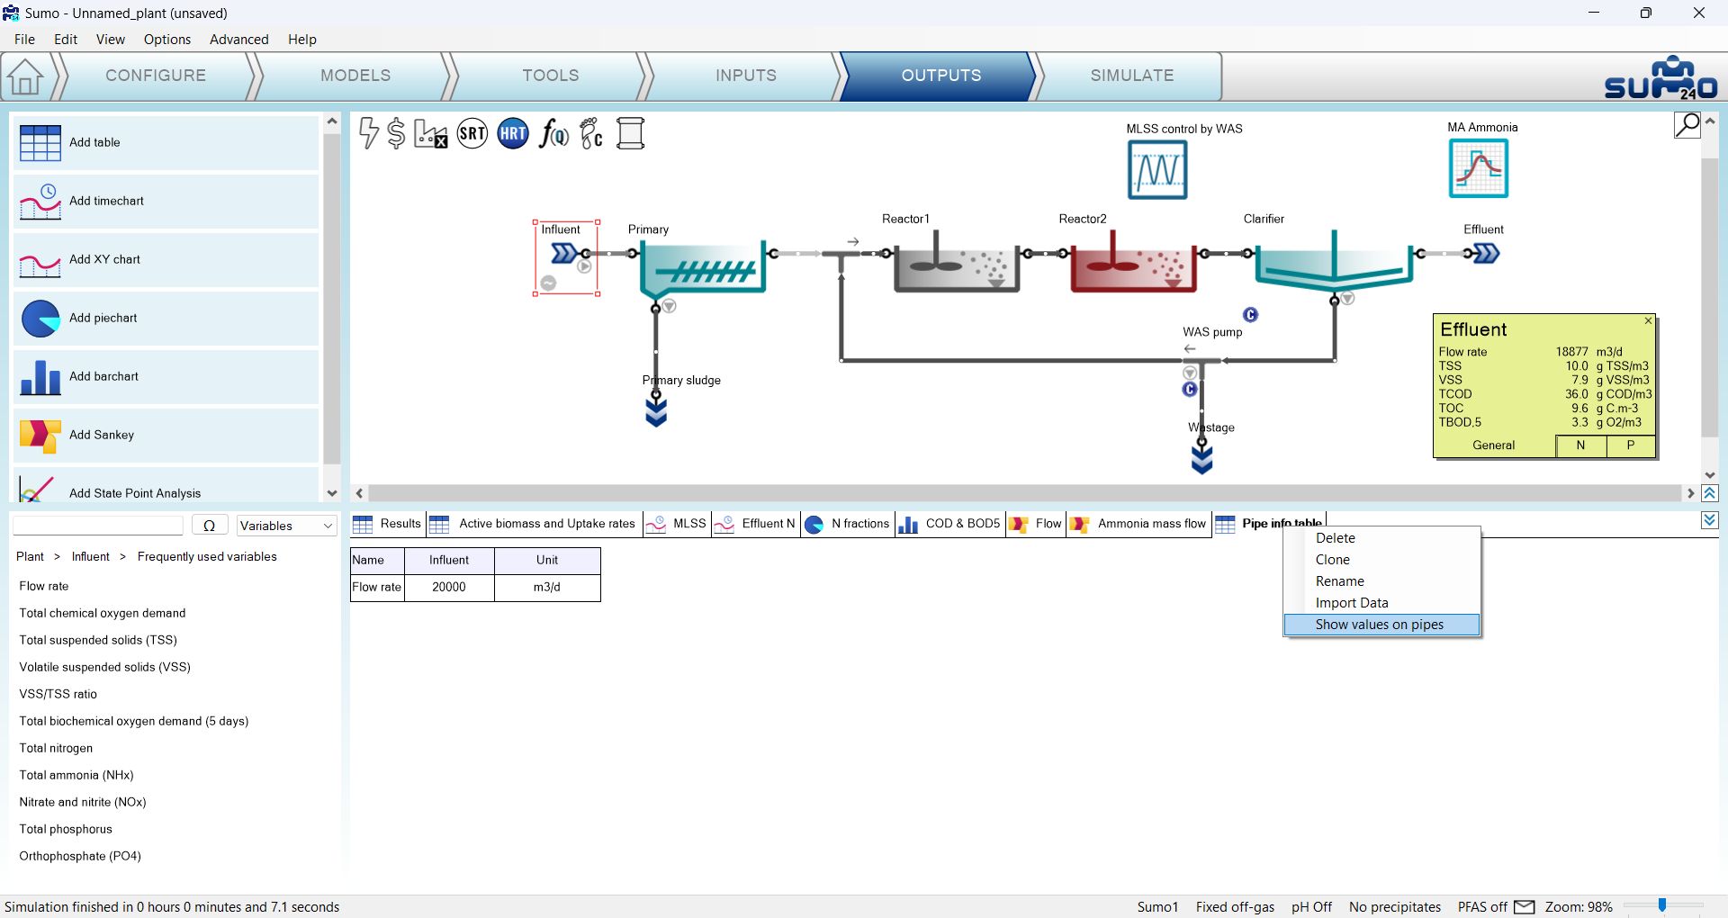Click the flowsheet horizontal scrollbar
This screenshot has width=1728, height=918.
coord(1025,493)
